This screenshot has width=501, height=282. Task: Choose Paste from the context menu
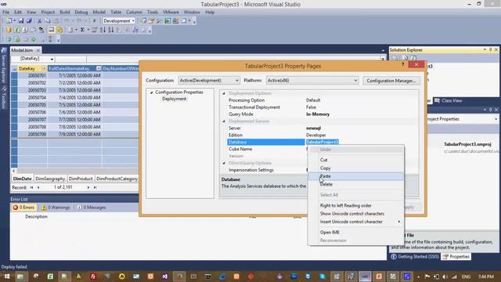click(355, 176)
